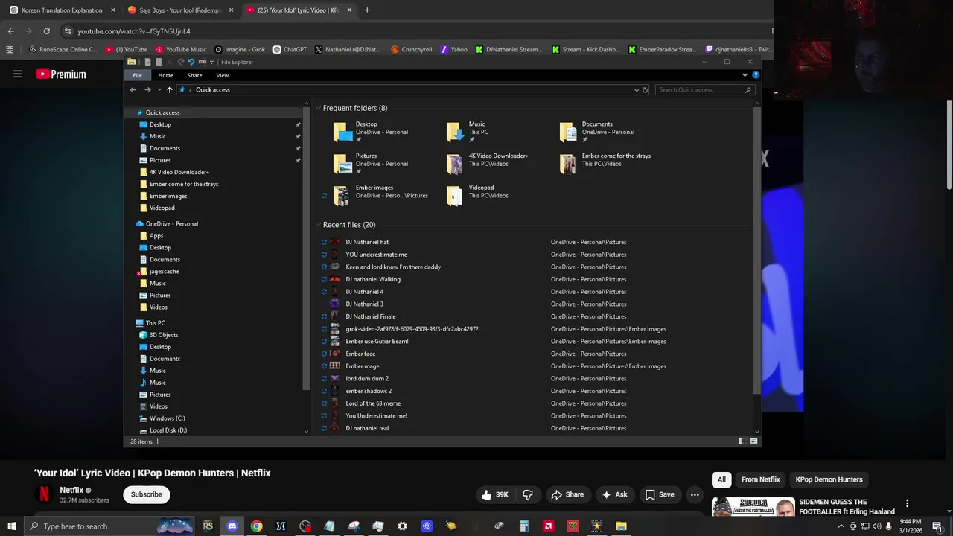Screen dimensions: 953x536
Task: Open the Home ribbon tab
Action: 165,75
